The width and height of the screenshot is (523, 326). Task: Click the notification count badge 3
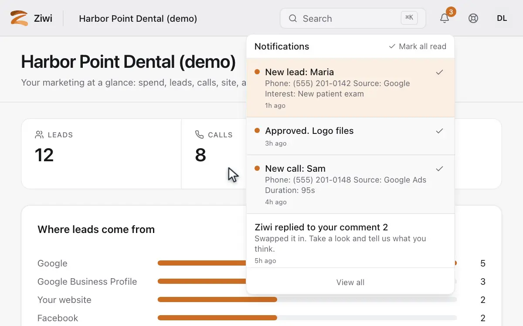(x=451, y=12)
